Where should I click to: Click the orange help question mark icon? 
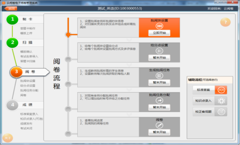225,22
